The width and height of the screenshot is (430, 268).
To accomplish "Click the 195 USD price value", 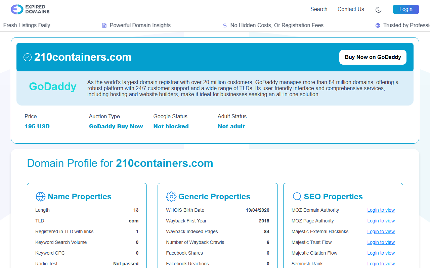I will (x=37, y=126).
